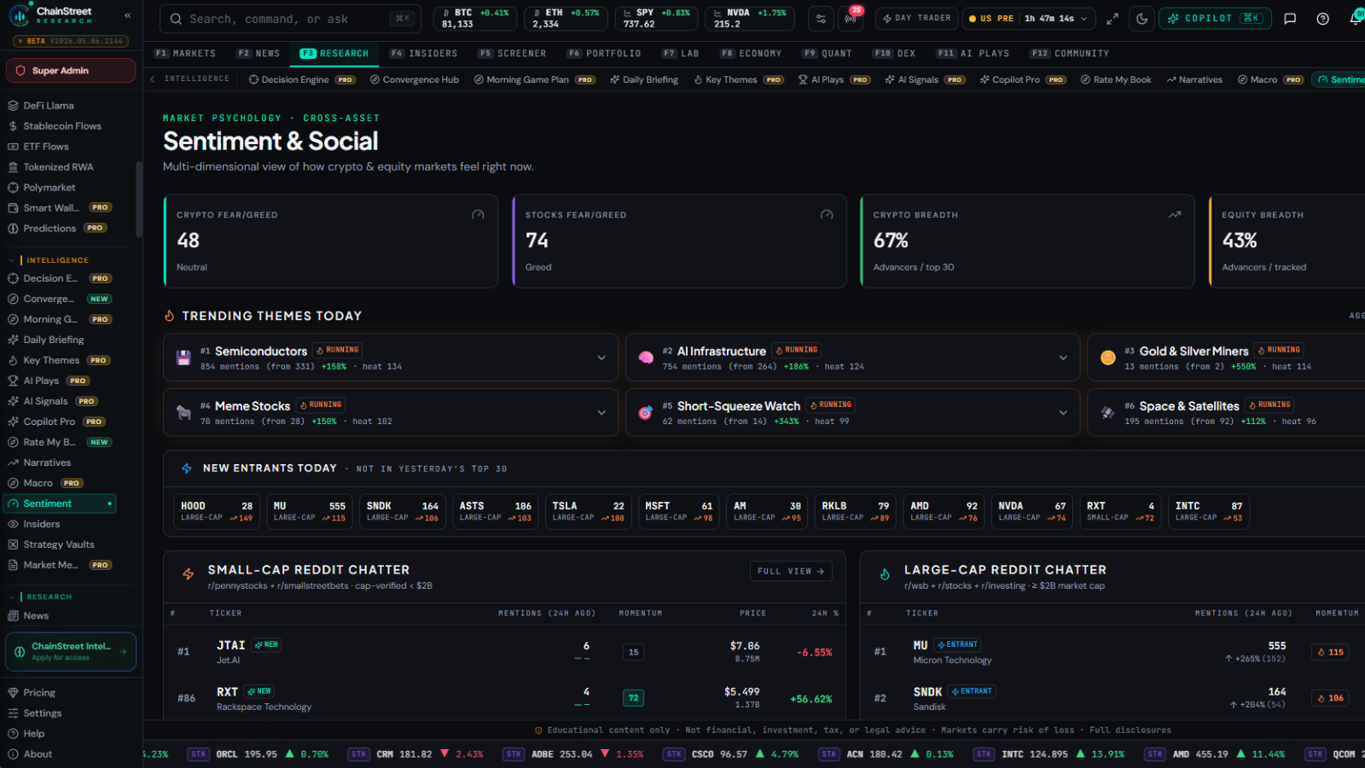Open the Tokenized RWA sidebar icon
The width and height of the screenshot is (1365, 768).
point(13,167)
